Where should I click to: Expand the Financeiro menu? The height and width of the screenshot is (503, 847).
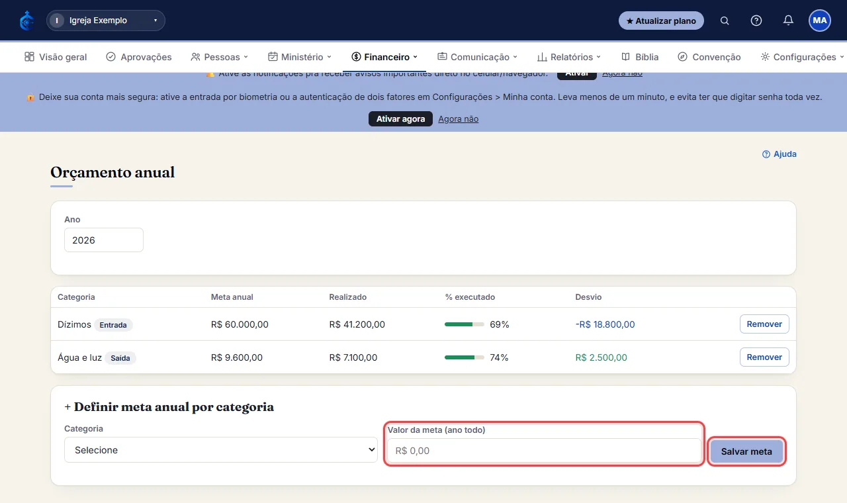click(x=384, y=57)
